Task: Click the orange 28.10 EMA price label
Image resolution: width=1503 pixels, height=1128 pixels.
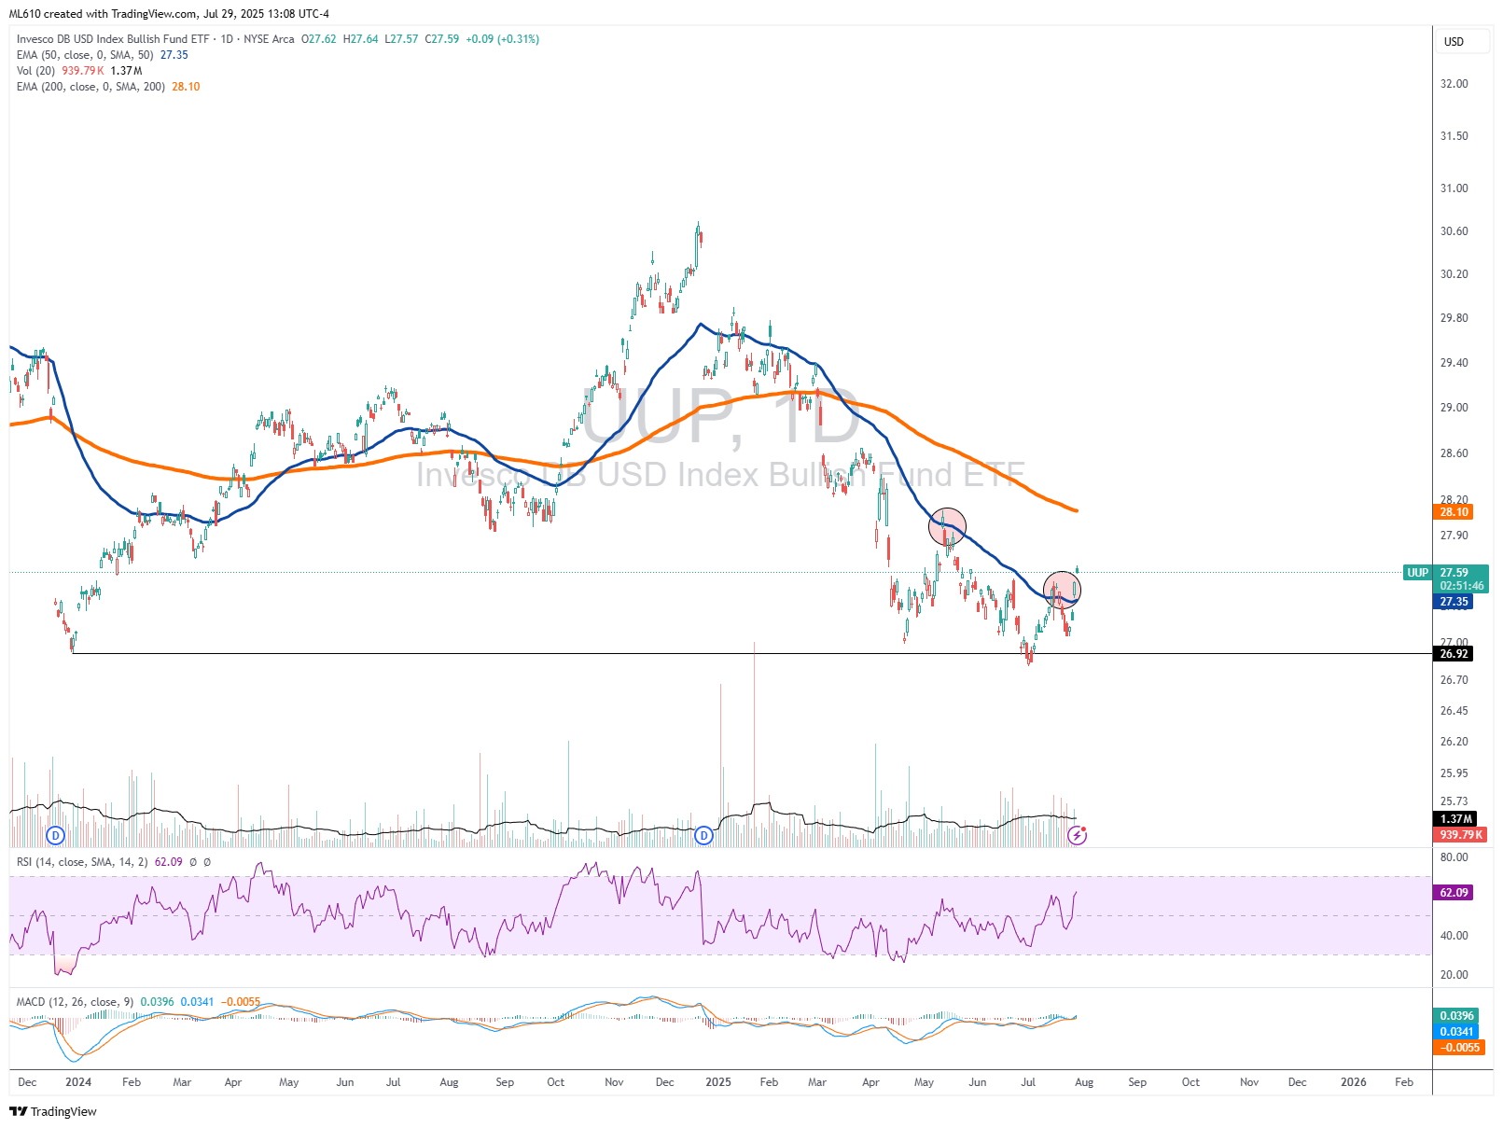Action: click(1454, 511)
